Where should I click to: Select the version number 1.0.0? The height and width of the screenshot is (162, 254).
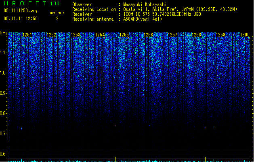pos(55,3)
